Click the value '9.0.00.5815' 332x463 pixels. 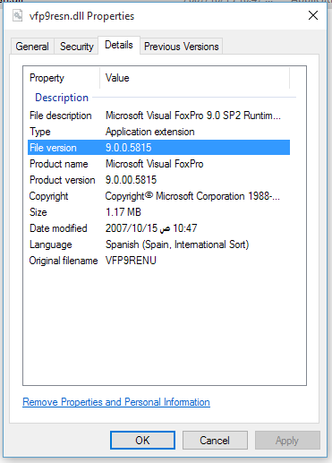point(131,180)
